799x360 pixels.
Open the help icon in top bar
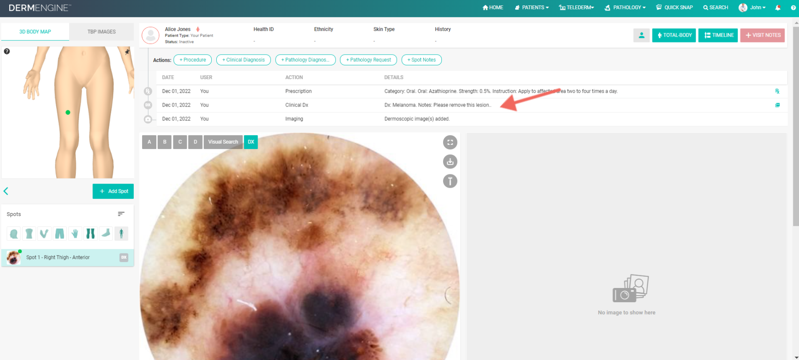coord(793,7)
